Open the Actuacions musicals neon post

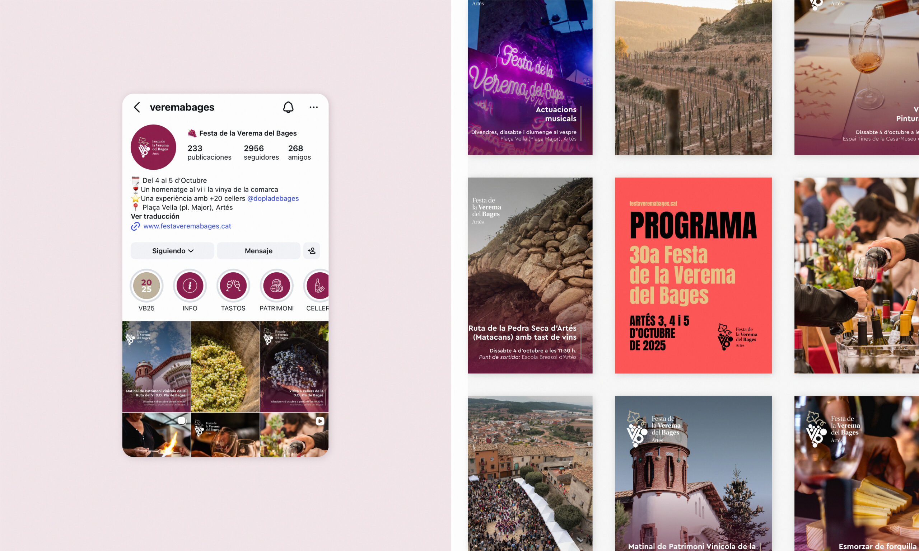click(x=530, y=77)
